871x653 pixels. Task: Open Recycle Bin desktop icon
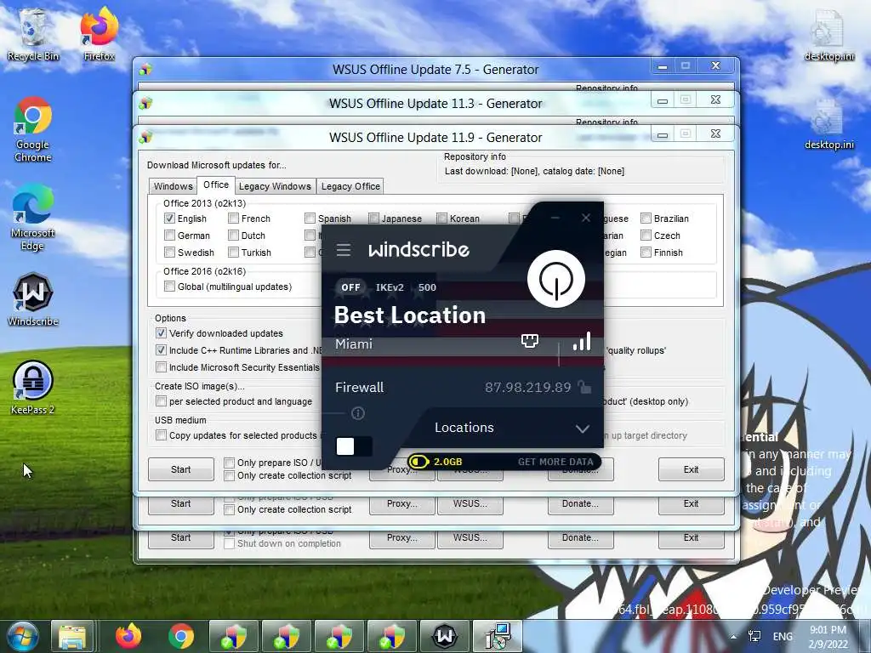coord(33,34)
